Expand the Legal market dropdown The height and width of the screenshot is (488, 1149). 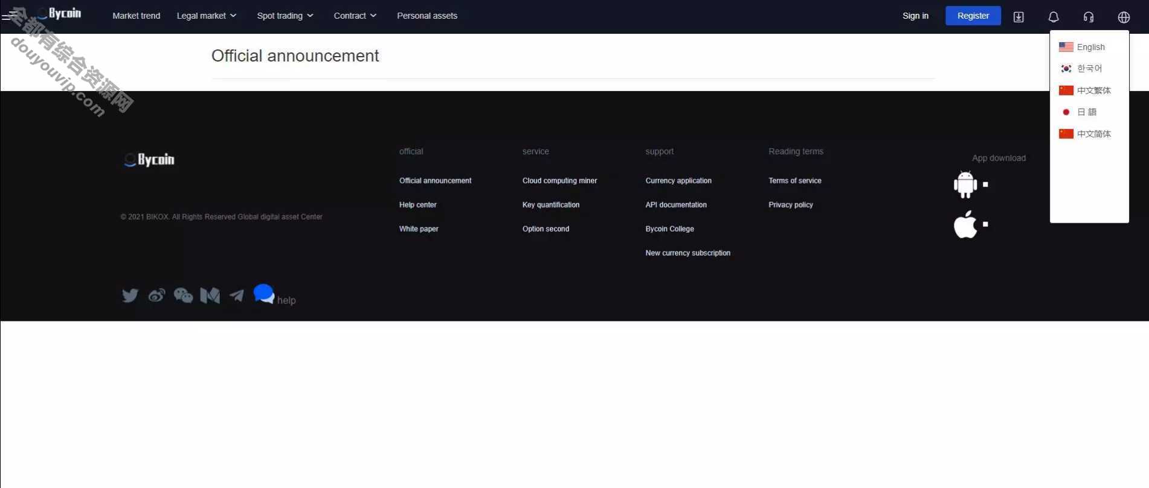(207, 16)
